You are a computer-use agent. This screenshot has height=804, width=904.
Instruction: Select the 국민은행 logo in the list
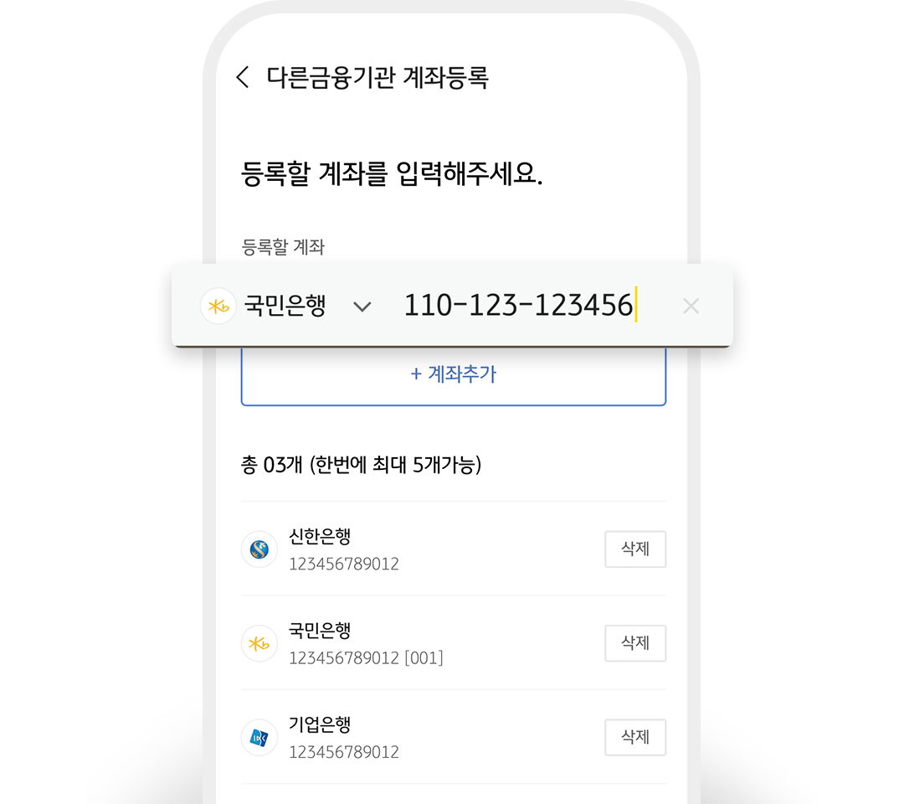(259, 643)
